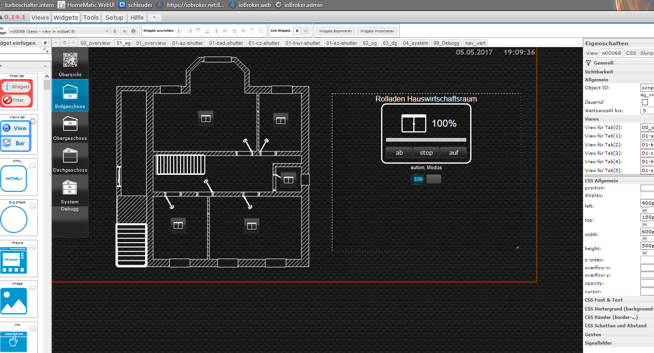The width and height of the screenshot is (654, 353).
Task: Click the Wertsanzahl bis input field
Action: pos(647,111)
